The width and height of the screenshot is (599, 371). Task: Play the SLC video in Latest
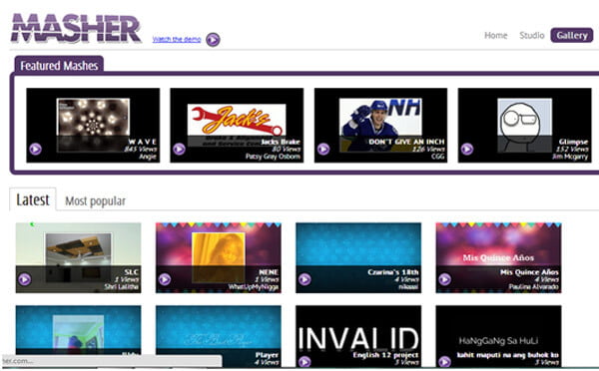click(24, 279)
